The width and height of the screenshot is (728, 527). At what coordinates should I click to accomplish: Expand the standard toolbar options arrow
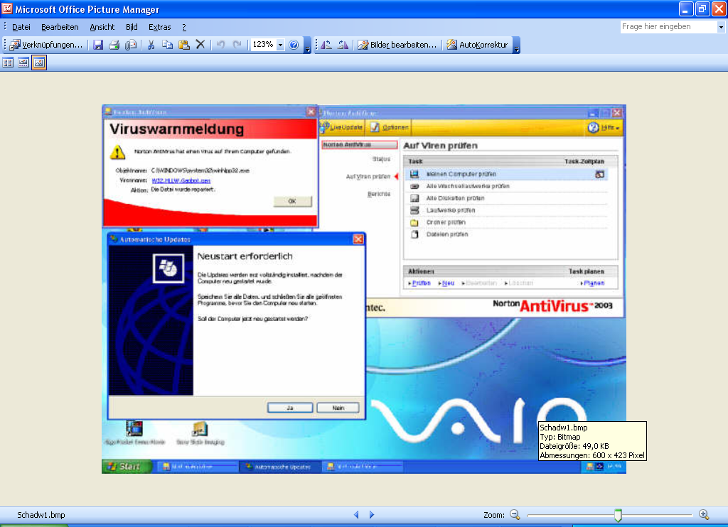coord(307,45)
